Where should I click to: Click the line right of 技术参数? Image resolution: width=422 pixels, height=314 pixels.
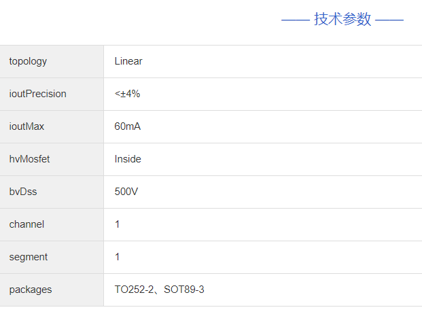[389, 20]
